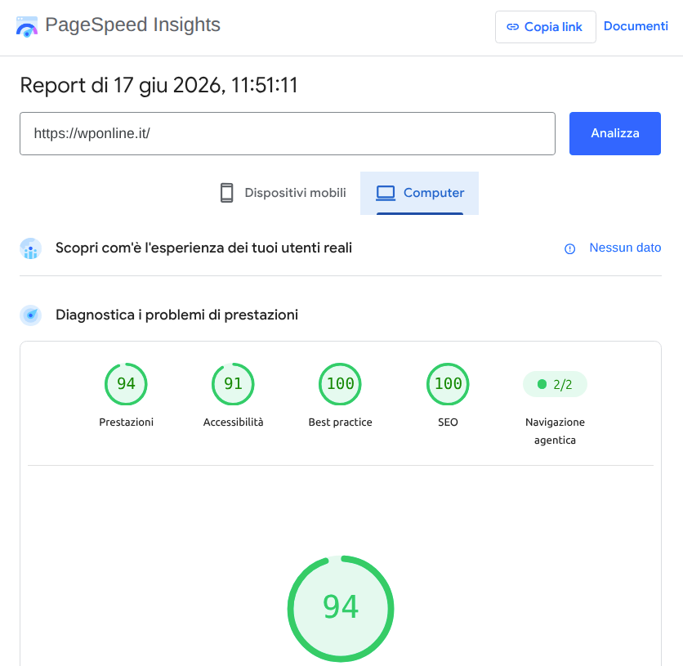Click the Nessun dato link
The height and width of the screenshot is (666, 683).
coord(625,248)
